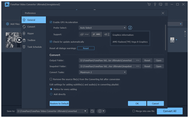Switch to the Toolbox preferences tab
This screenshot has height=118, width=189.
pos(34,40)
